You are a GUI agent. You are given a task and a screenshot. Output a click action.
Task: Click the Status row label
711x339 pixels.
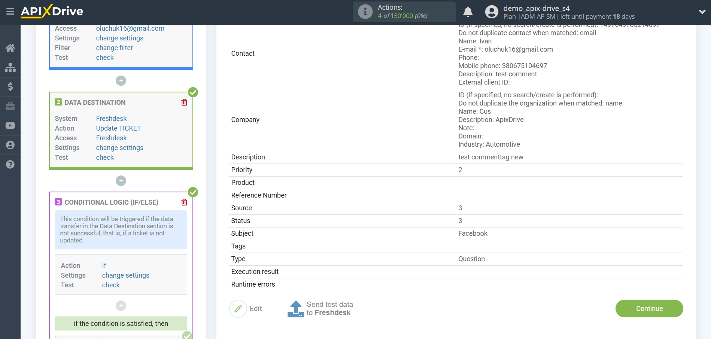pos(240,221)
